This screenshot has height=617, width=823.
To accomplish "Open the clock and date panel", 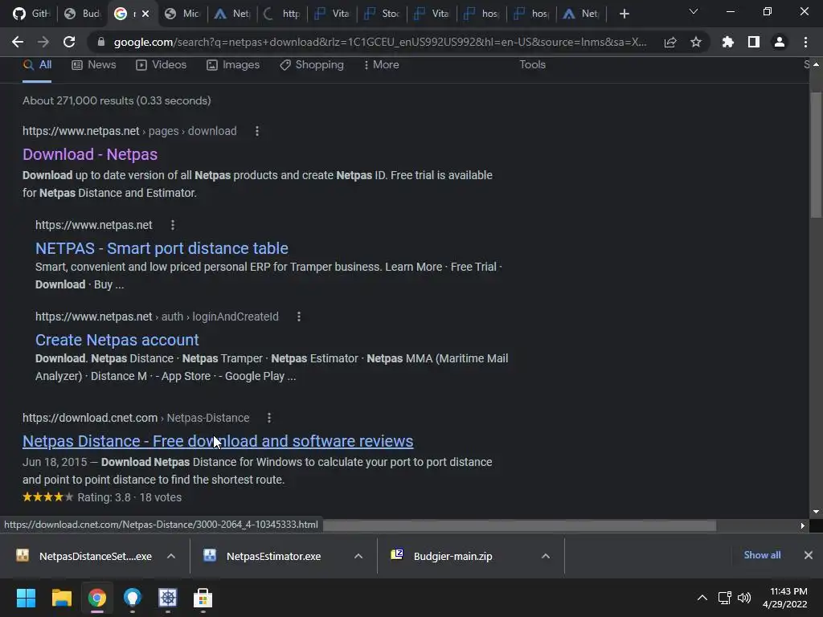I will click(785, 598).
